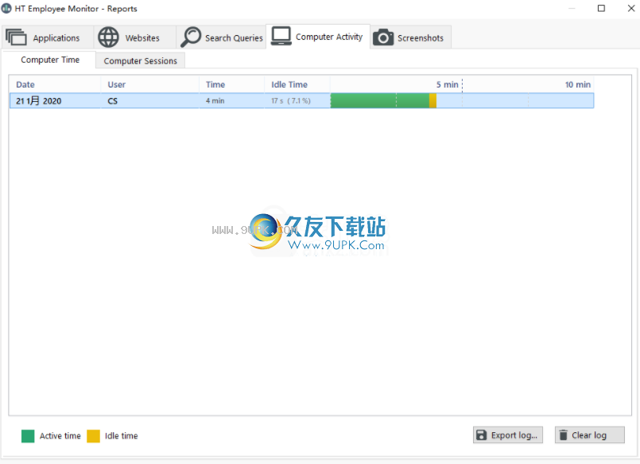The width and height of the screenshot is (640, 464).
Task: Sort by the User column header
Action: 149,84
